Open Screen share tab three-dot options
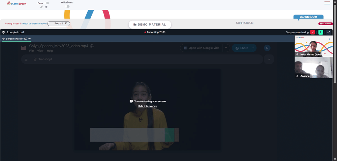337x161 pixels. (29, 39)
